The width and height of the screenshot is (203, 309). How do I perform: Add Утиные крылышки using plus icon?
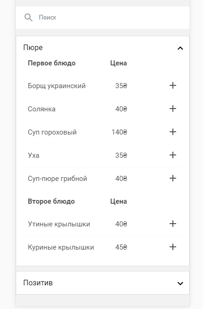pyautogui.click(x=173, y=224)
